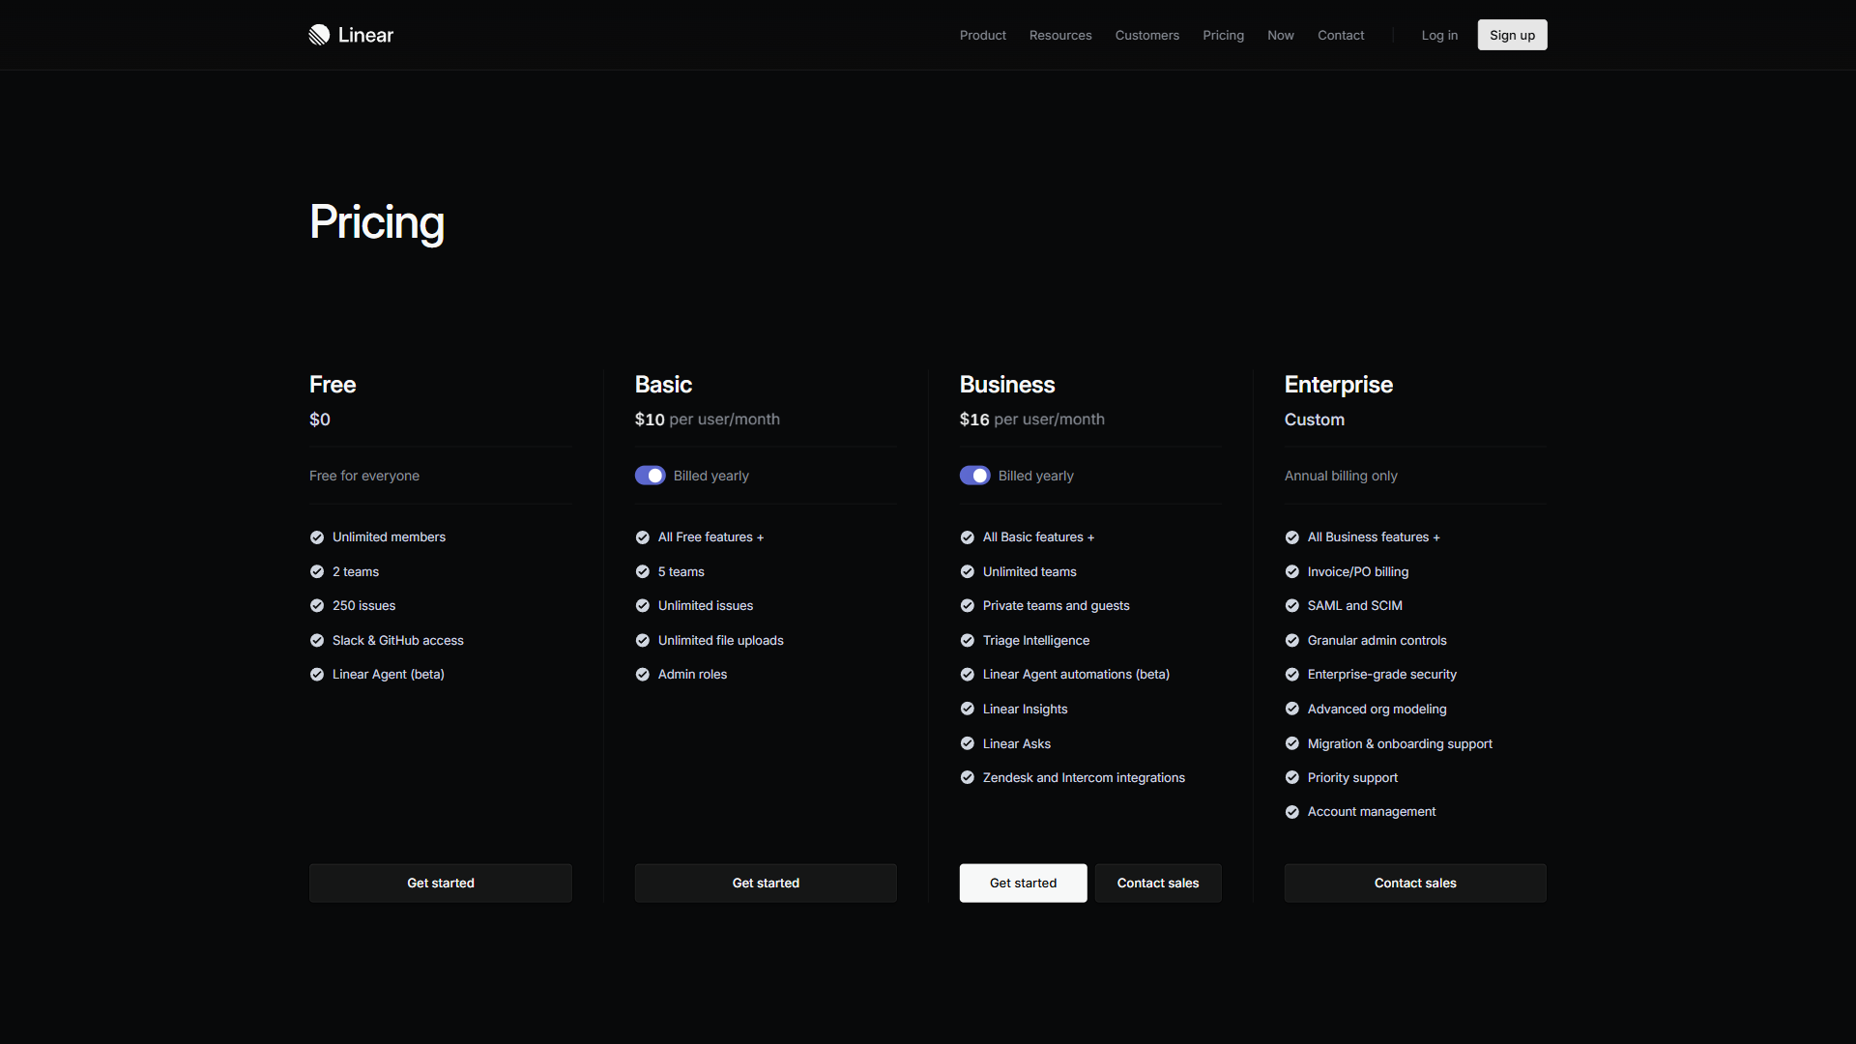The image size is (1856, 1044).
Task: Click checkmark icon beside Unlimited file uploads
Action: (x=643, y=641)
